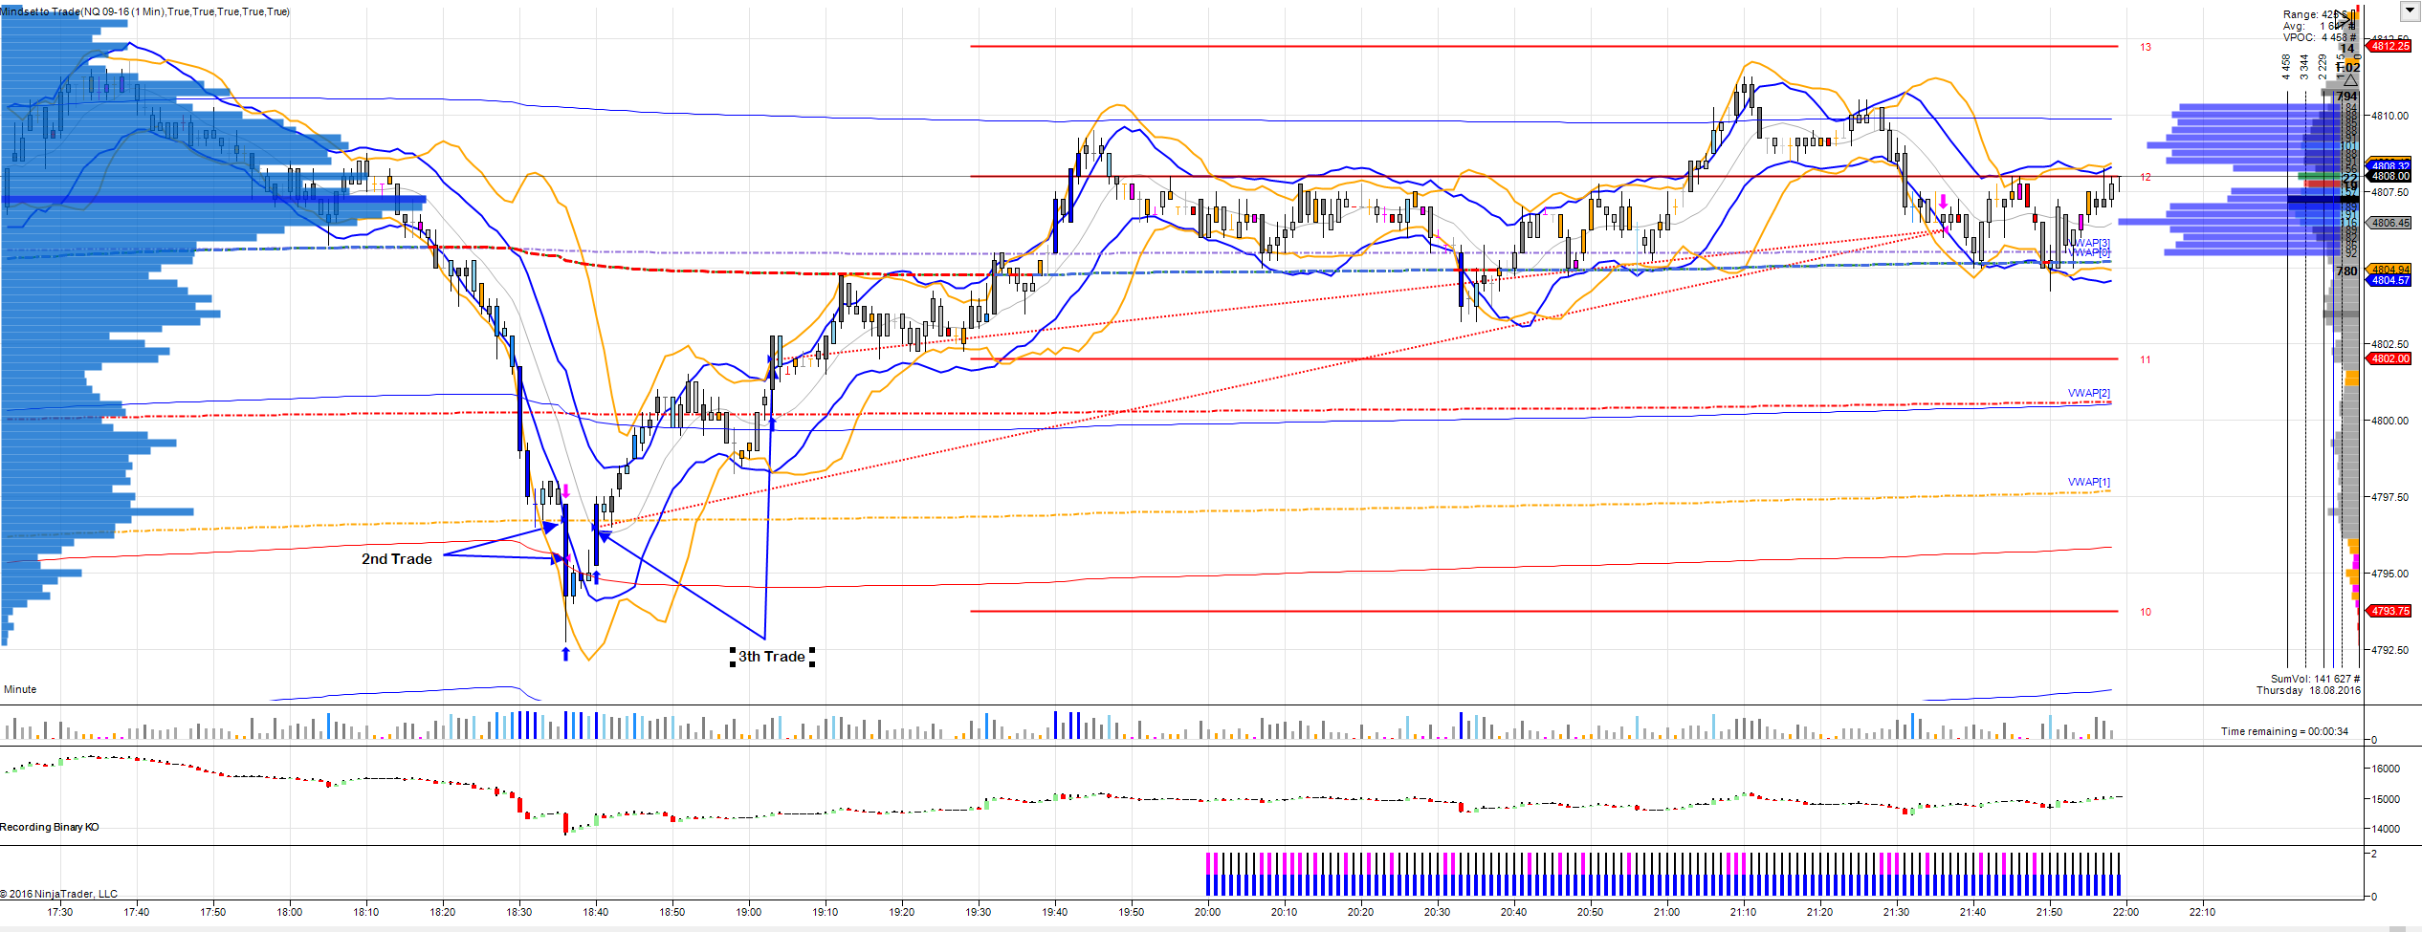Click the 19:30 time axis label
Image resolution: width=2422 pixels, height=932 pixels.
979,912
